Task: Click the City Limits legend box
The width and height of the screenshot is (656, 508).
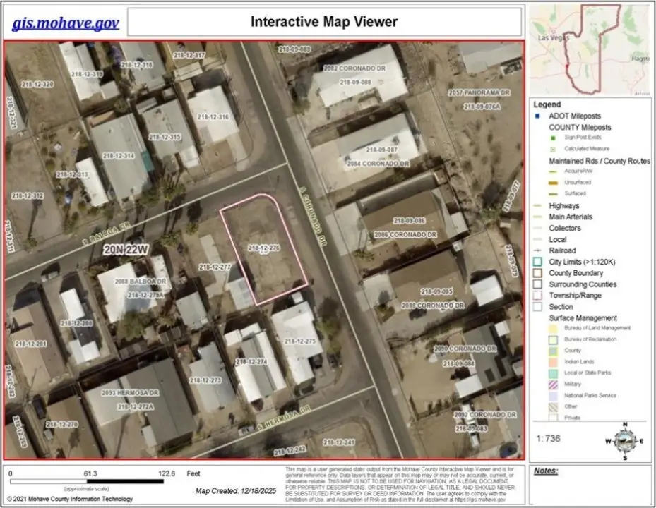Action: tap(537, 262)
